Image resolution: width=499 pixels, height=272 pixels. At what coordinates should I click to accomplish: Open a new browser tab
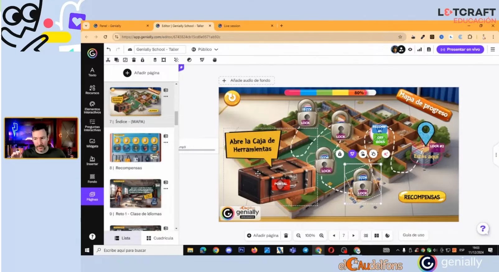pyautogui.click(x=282, y=26)
